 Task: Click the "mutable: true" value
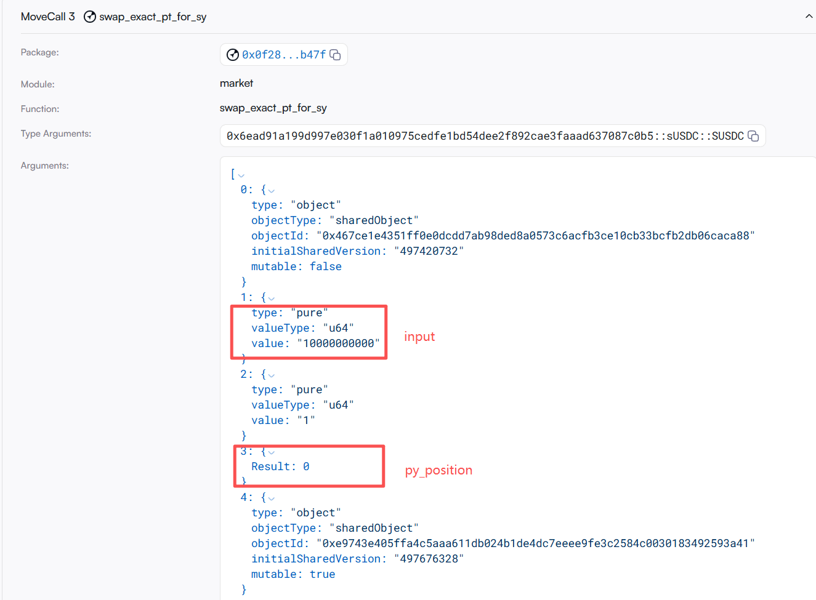click(322, 574)
